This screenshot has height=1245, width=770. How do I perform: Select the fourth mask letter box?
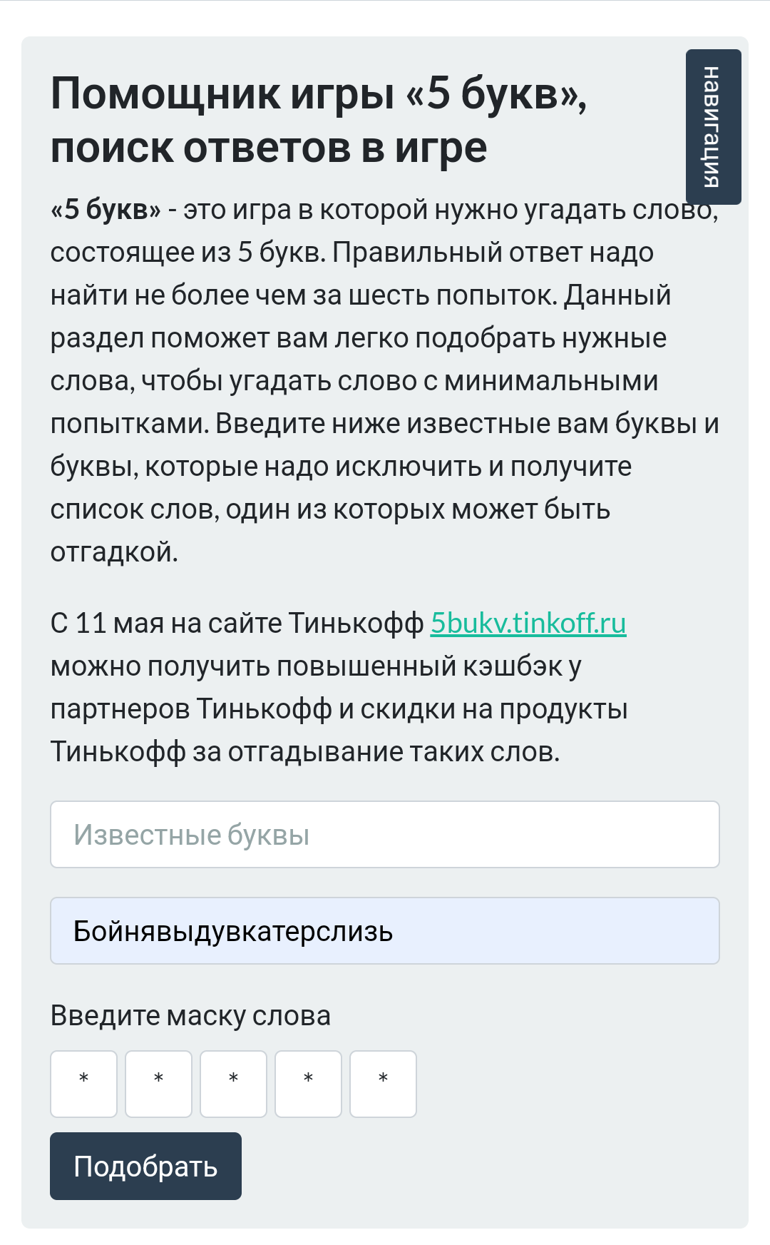[x=309, y=1084]
